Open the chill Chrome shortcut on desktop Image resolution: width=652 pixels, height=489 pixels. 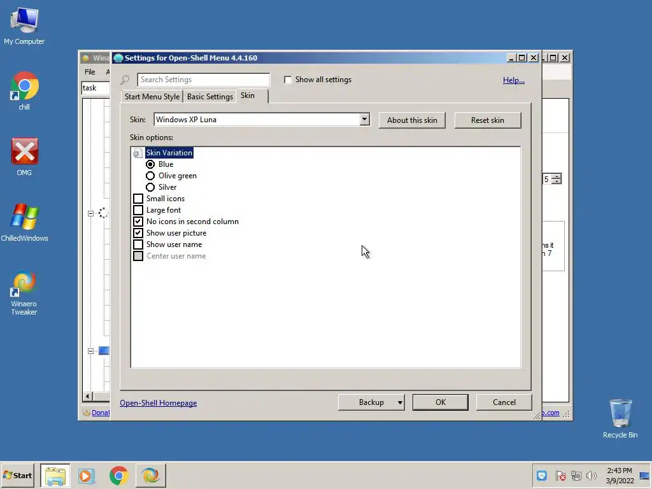tap(24, 90)
